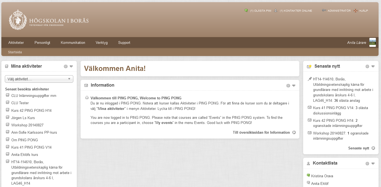The height and width of the screenshot is (187, 381).
Task: Open Till översiktssidan för Information link
Action: pos(261,133)
